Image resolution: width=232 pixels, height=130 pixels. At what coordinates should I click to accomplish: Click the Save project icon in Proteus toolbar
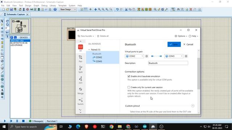click(x=11, y=9)
